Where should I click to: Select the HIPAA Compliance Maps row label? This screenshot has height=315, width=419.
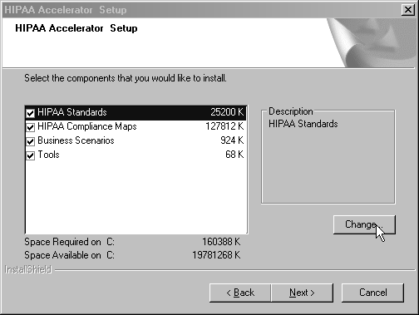click(87, 126)
